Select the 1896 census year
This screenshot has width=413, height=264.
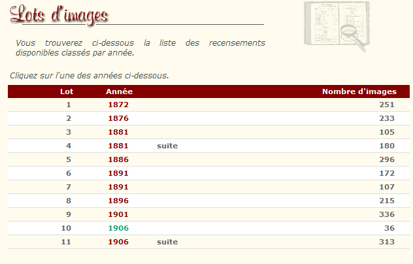coord(118,201)
